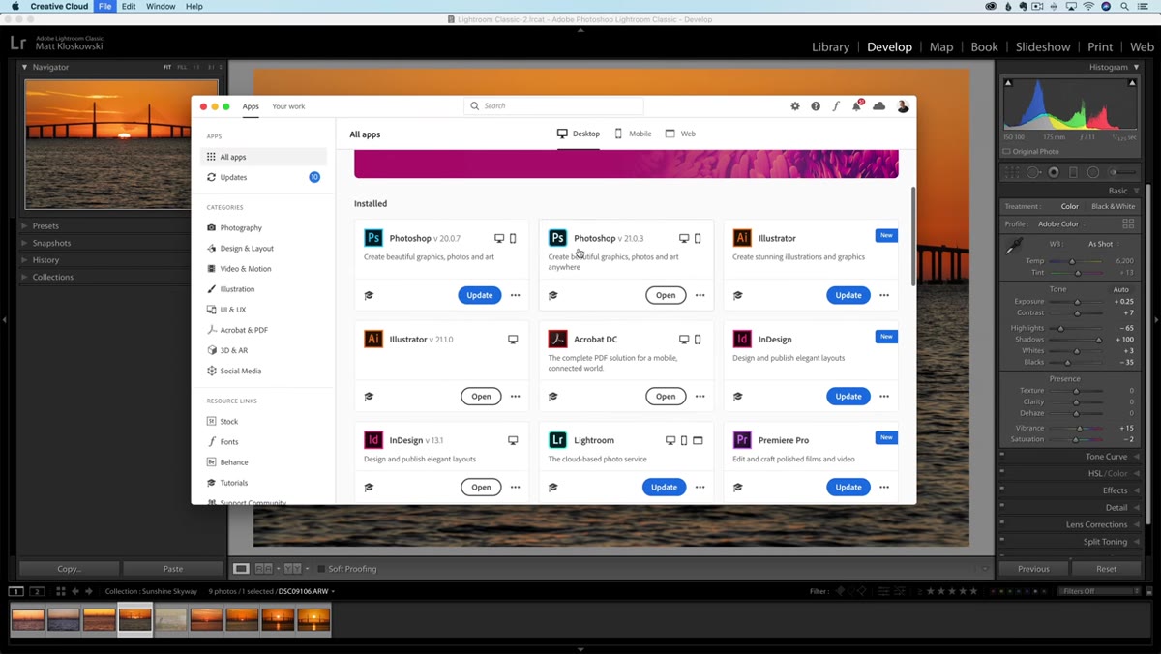Open Photoshop v 21.0.3
The height and width of the screenshot is (654, 1161).
(666, 295)
